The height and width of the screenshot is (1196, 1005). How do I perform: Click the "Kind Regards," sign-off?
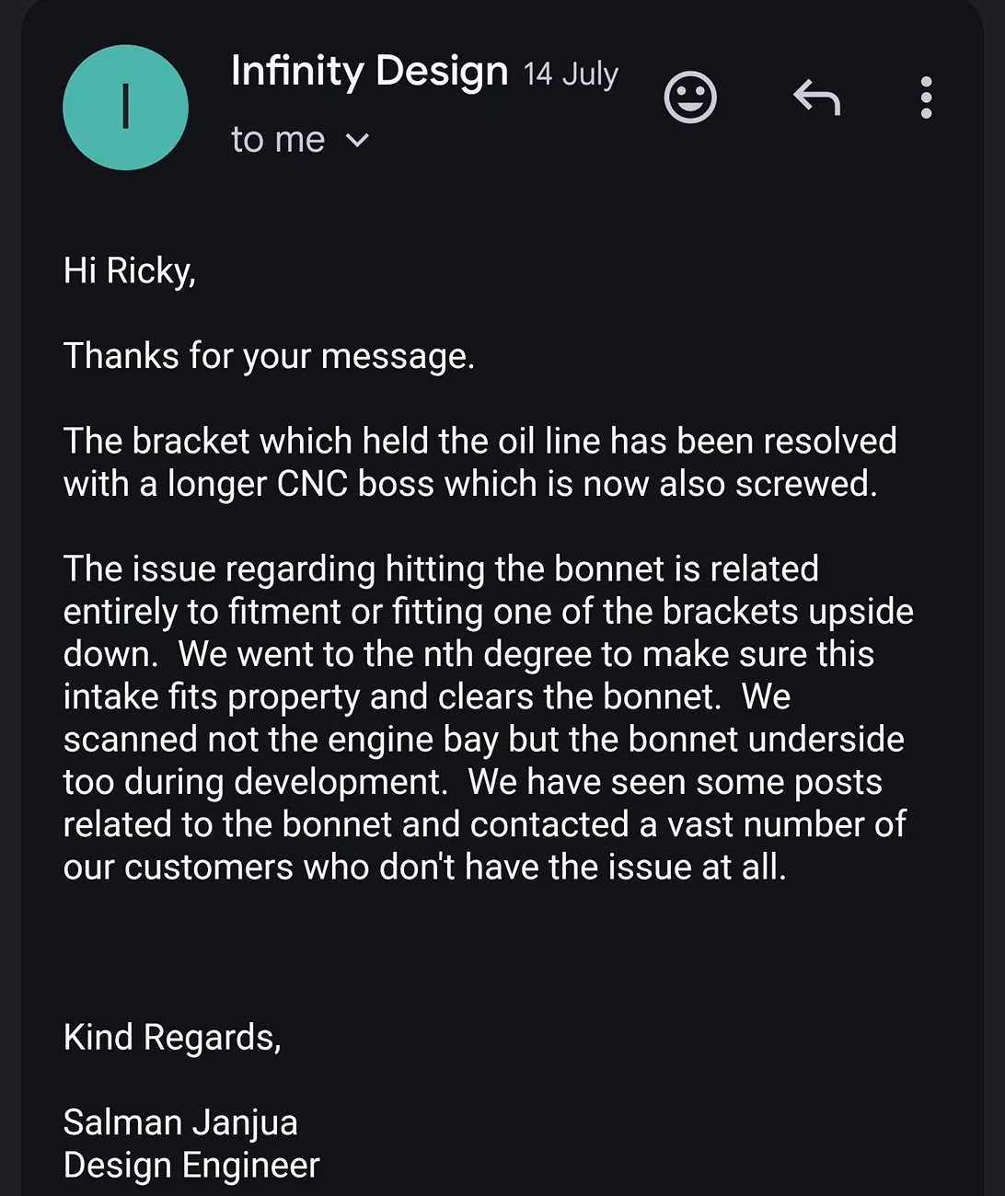coord(172,1038)
